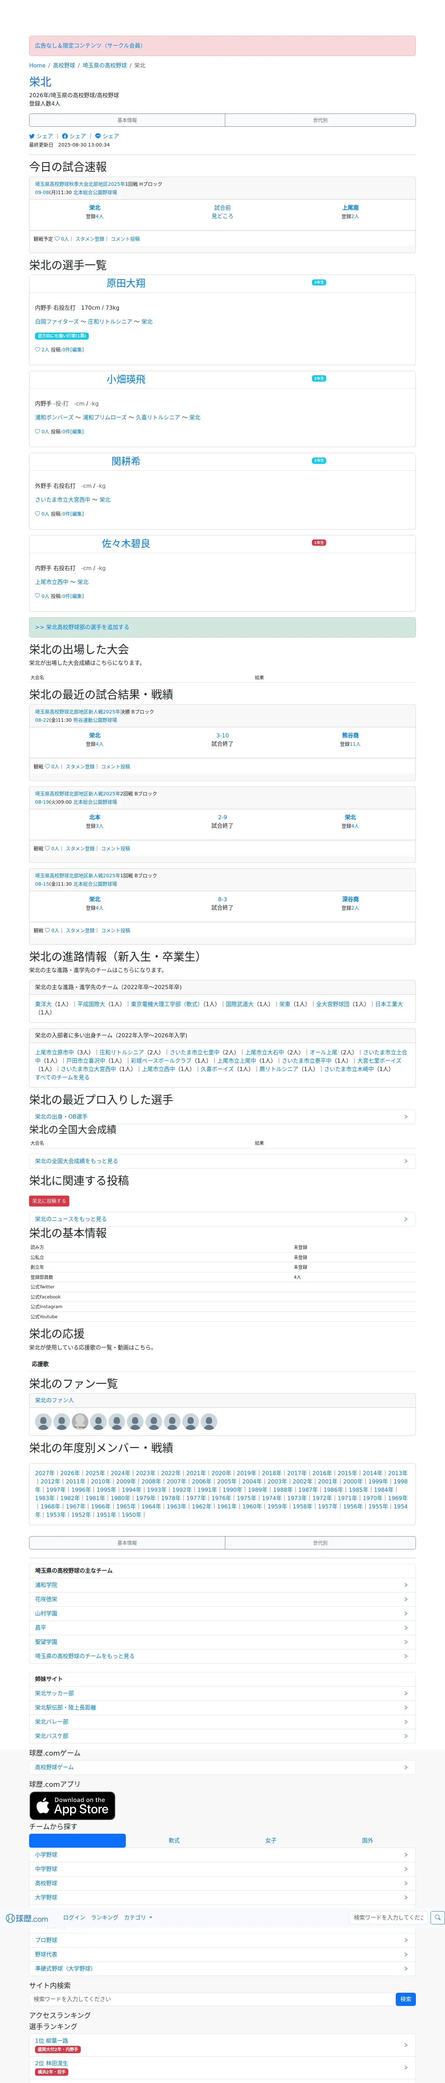
Task: Switch to 世代別 tab under the team title
Action: tap(320, 120)
